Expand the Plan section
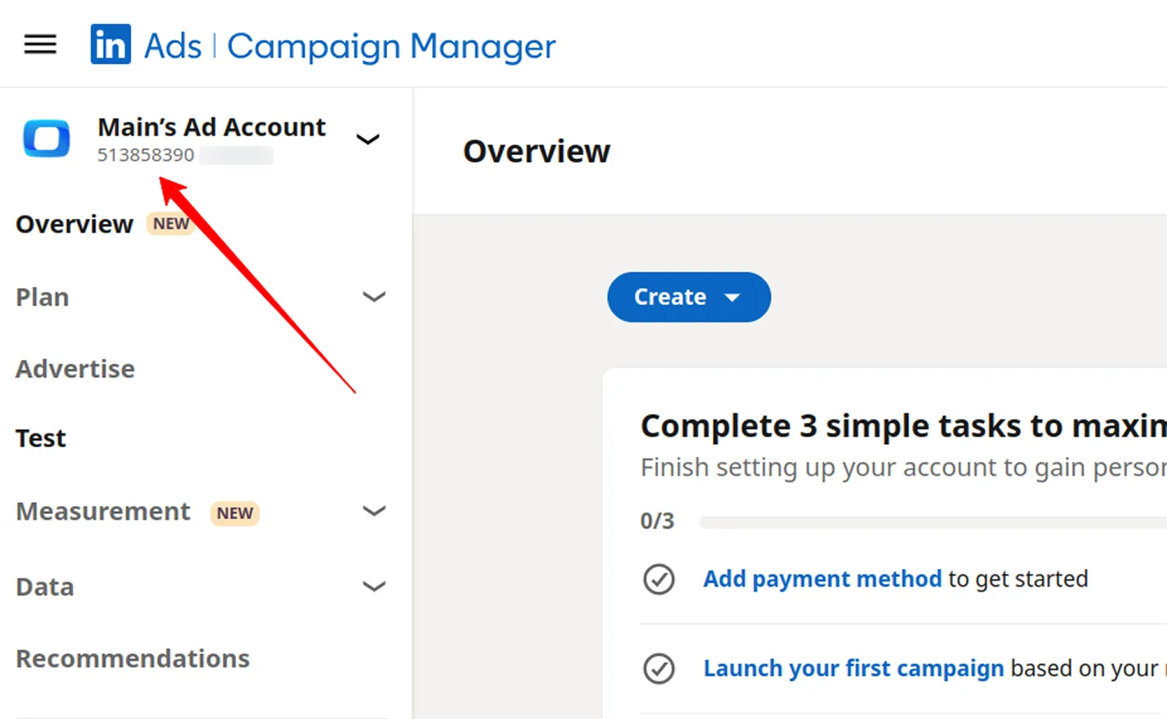Image resolution: width=1167 pixels, height=719 pixels. (375, 297)
